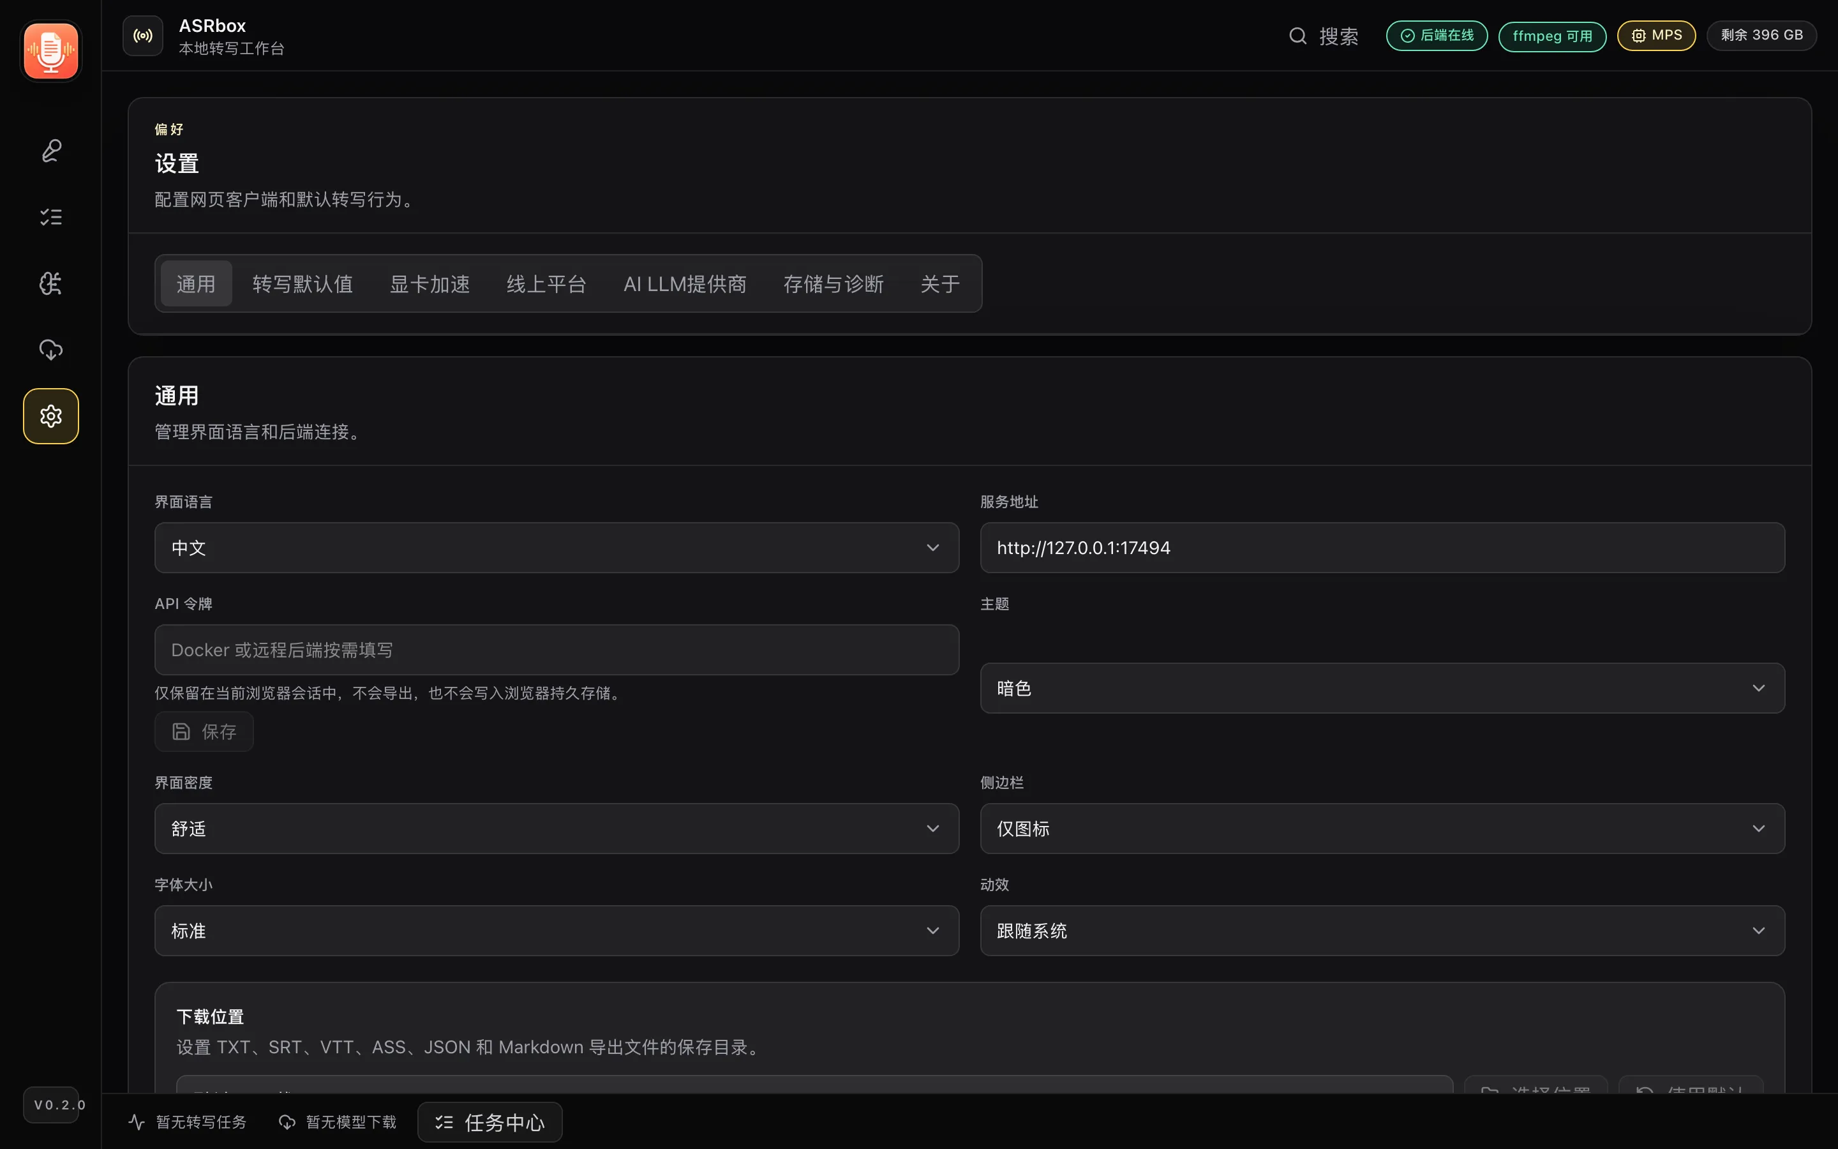Viewport: 1838px width, 1149px height.
Task: Click the 暂无转写任务 status item
Action: [188, 1122]
